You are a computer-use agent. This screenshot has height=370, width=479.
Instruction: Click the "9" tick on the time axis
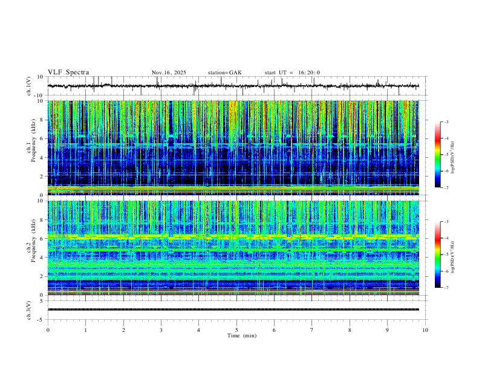[x=387, y=330]
